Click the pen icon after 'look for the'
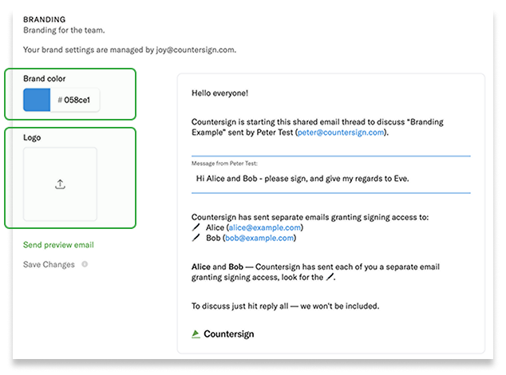This screenshot has height=375, width=506. (330, 277)
